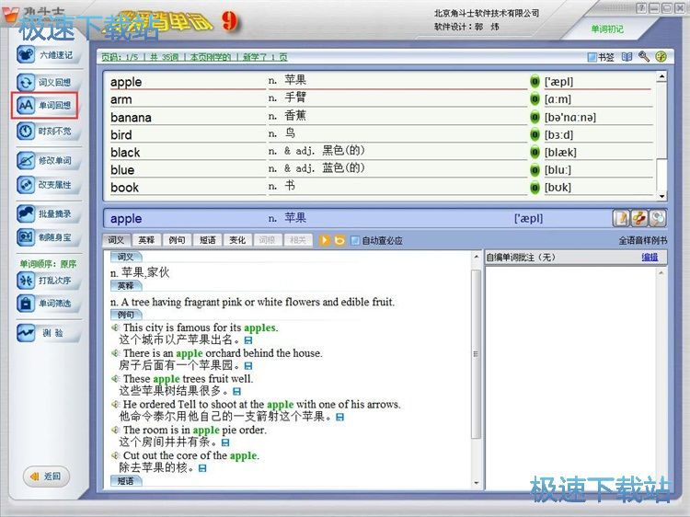This screenshot has width=690, height=517.
Task: Play pronunciation for banana row
Action: (x=535, y=118)
